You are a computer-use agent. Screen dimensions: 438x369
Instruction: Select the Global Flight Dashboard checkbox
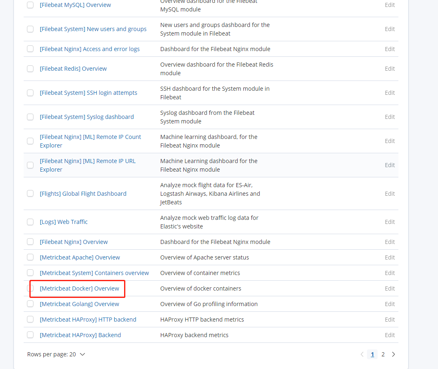pos(30,193)
